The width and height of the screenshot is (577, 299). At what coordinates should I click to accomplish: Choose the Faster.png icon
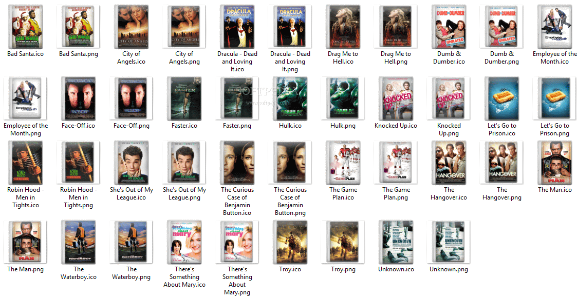[237, 98]
